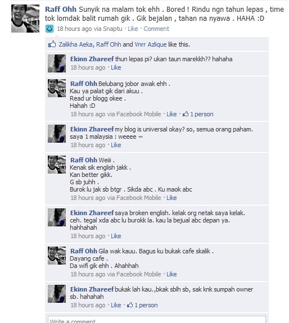The image size is (289, 323).
Task: Open Raff Ohh's main post profile photo
Action: click(x=25, y=19)
